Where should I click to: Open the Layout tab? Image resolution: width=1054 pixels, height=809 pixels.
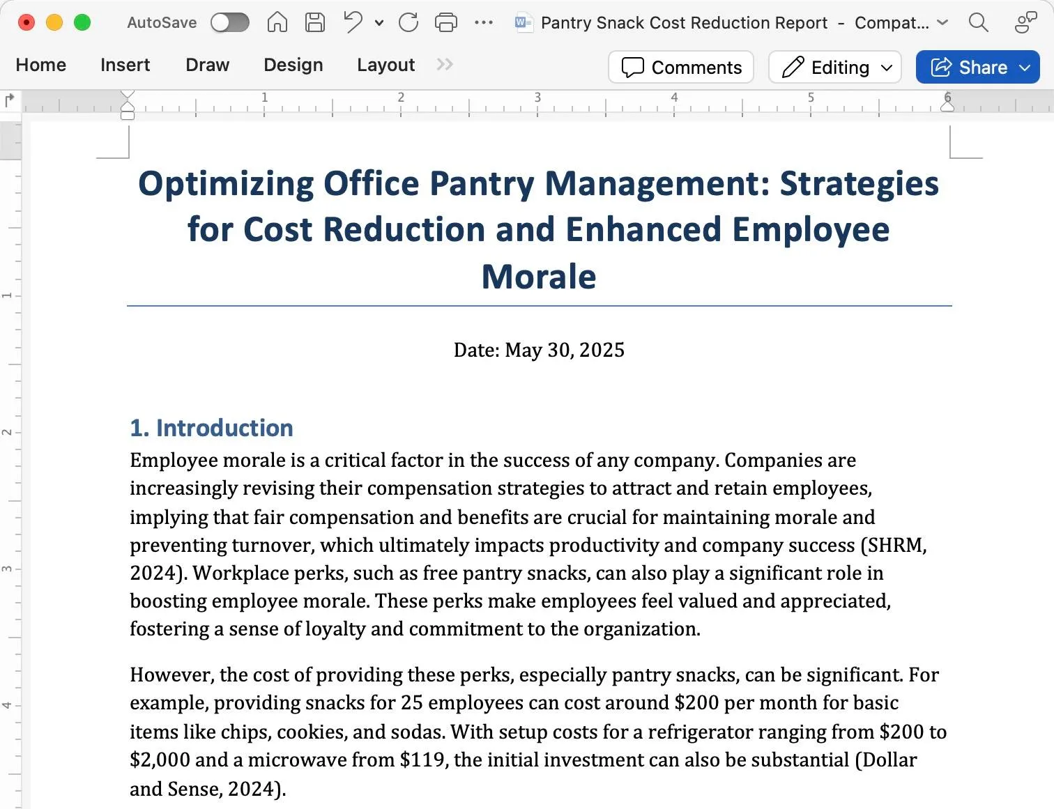pyautogui.click(x=385, y=65)
